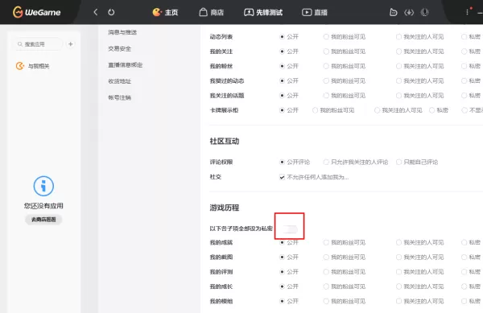Open 收货地址 settings

click(119, 81)
